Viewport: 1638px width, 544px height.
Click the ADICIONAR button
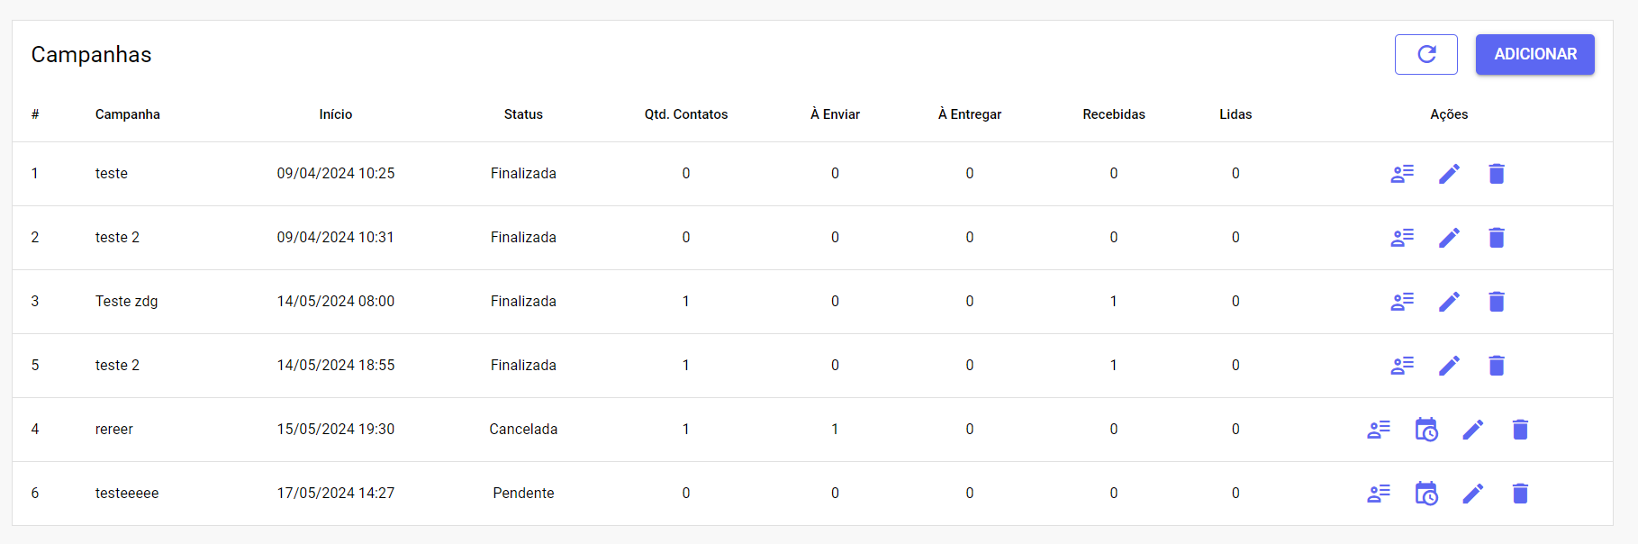(x=1534, y=54)
